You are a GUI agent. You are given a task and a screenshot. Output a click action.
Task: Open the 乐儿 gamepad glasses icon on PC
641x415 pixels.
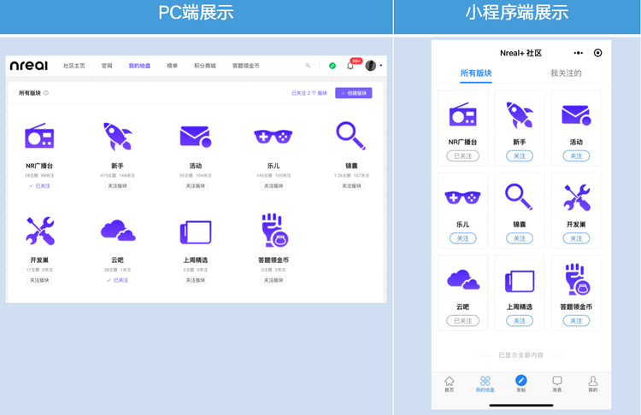273,137
